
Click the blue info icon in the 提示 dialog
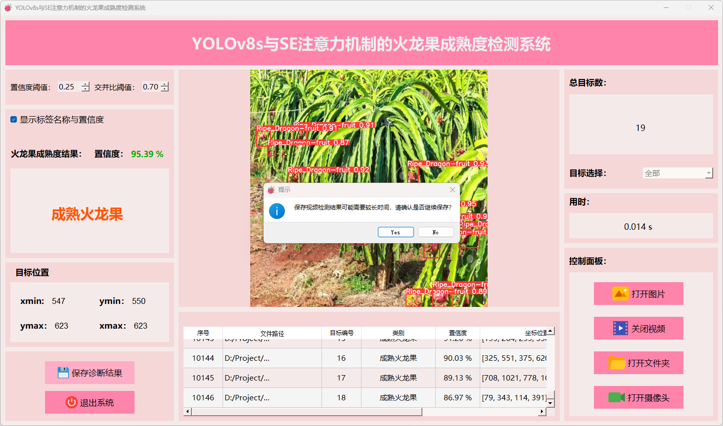click(277, 211)
